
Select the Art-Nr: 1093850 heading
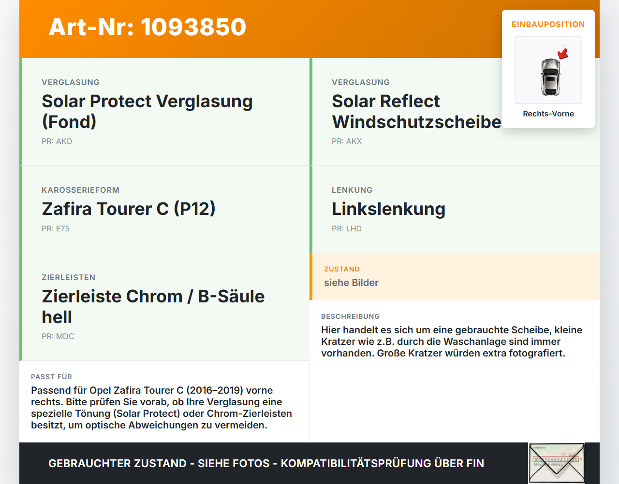pyautogui.click(x=147, y=27)
